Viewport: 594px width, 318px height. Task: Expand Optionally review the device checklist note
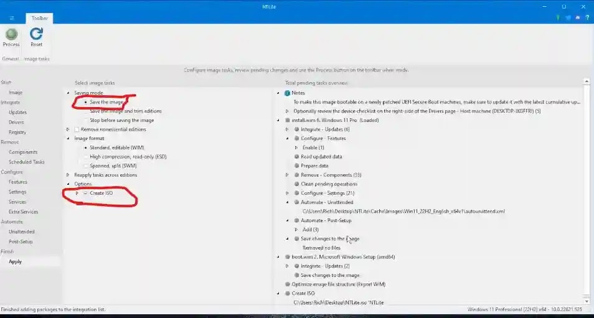point(287,111)
